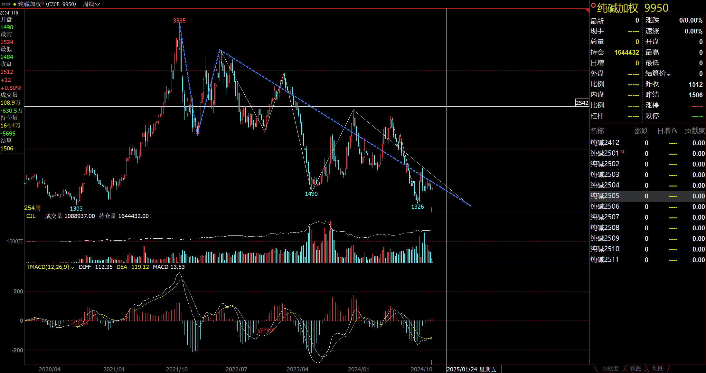Click the 1490 low price label
This screenshot has height=373, width=706.
(x=311, y=194)
